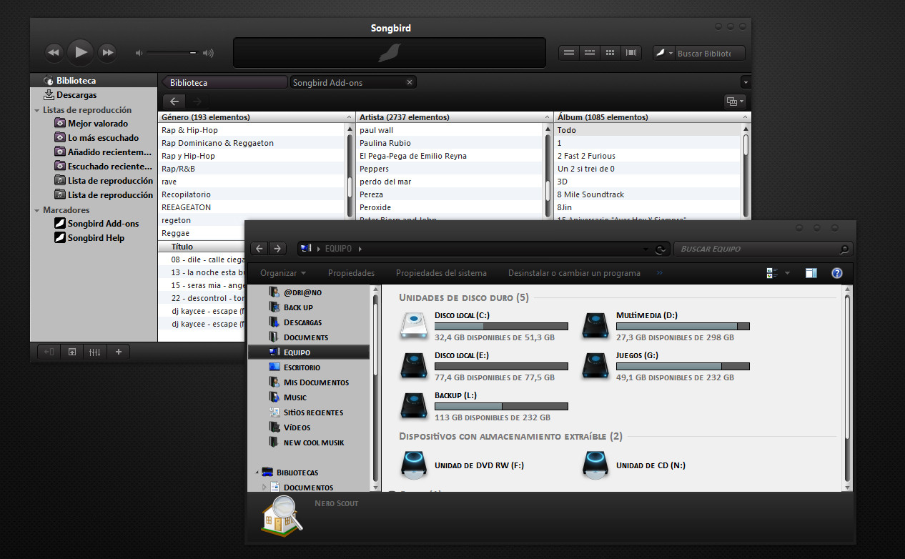The image size is (905, 559).
Task: Toggle the Explorer preview pane icon
Action: 811,273
